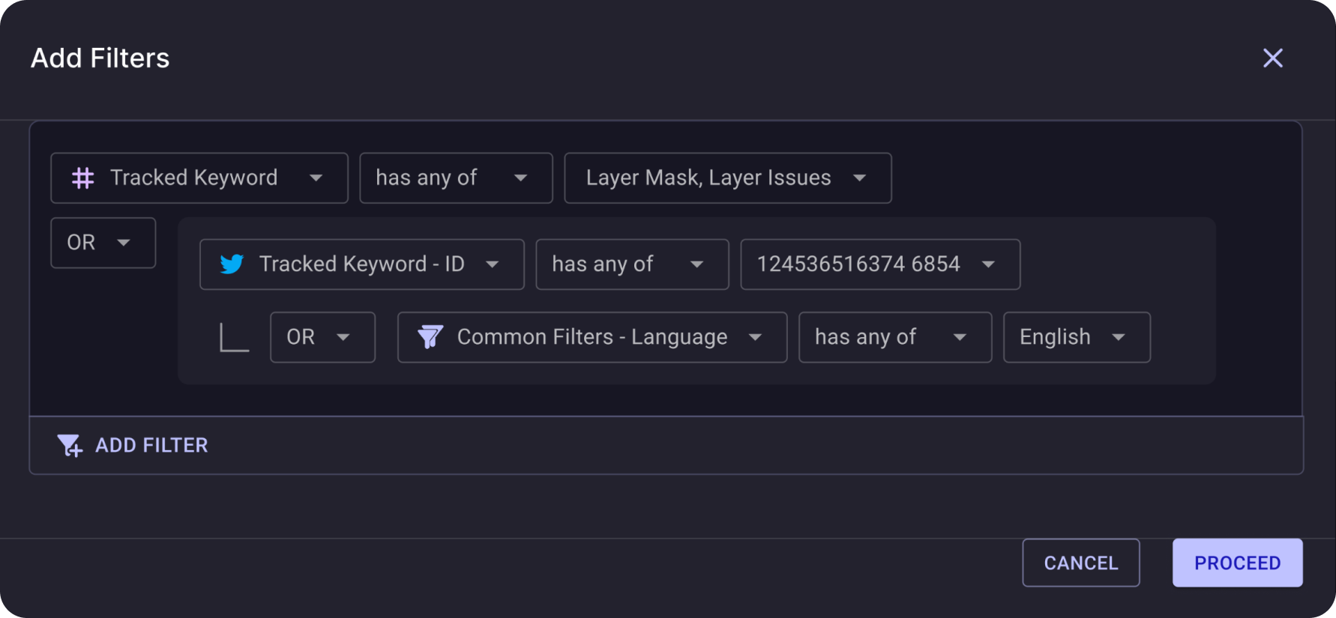Viewport: 1336px width, 618px height.
Task: Click the hashtag icon in Tracked Keyword
Action: click(82, 178)
